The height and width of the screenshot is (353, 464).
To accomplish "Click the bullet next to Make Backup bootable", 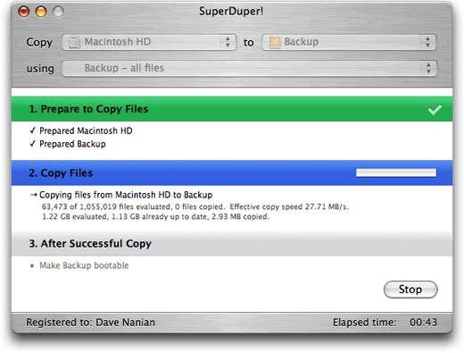I will [x=32, y=265].
